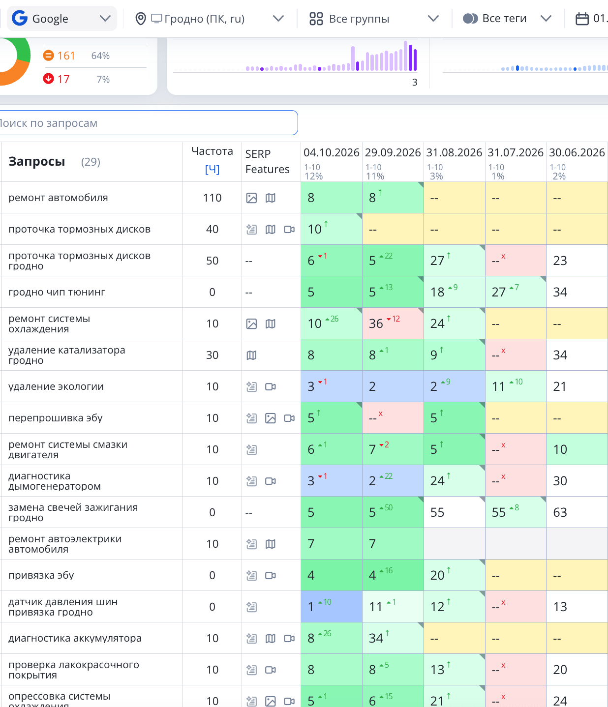
Task: Click AI overview icon for удаление экологии
Action: pos(251,386)
